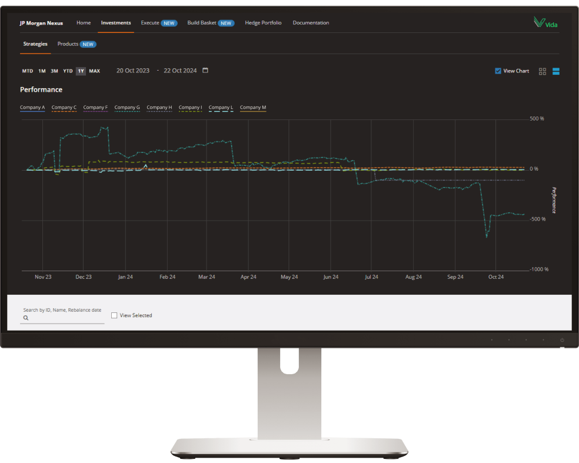The height and width of the screenshot is (463, 579).
Task: Hide the Company M line from chart
Action: (x=253, y=108)
